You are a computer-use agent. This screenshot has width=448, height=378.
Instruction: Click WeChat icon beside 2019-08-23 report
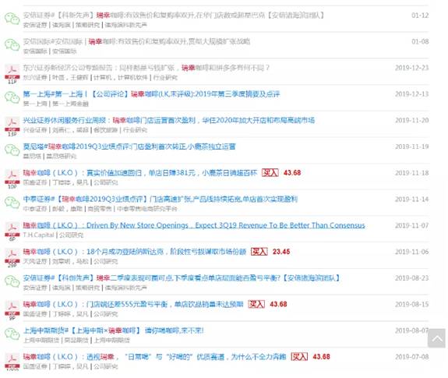coord(12,281)
